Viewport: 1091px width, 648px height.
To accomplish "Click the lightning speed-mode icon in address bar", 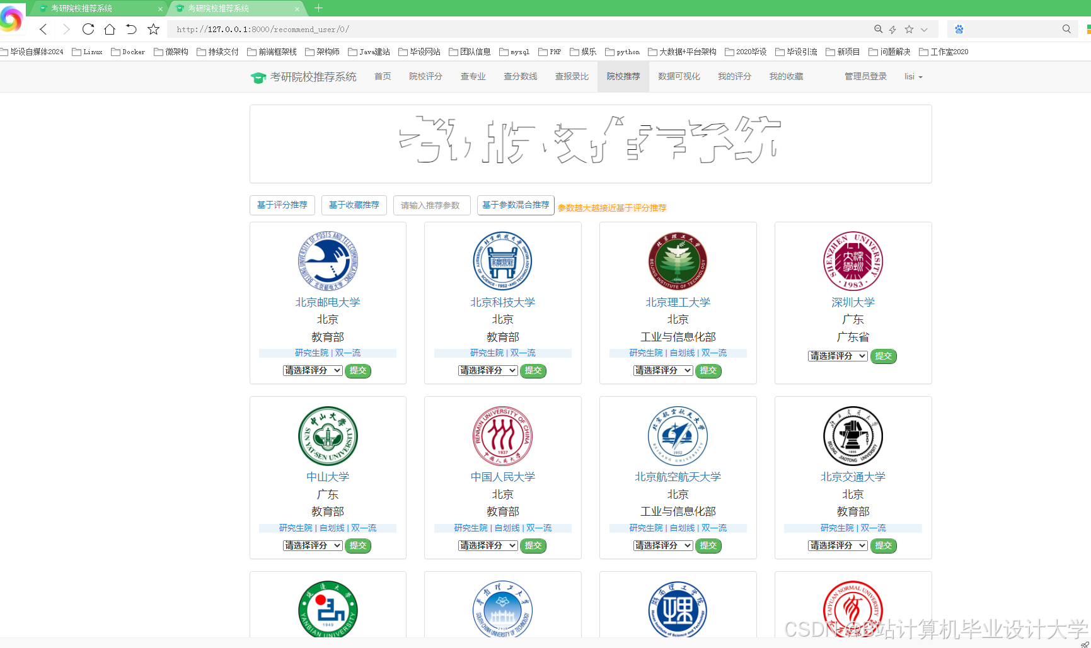I will point(892,29).
